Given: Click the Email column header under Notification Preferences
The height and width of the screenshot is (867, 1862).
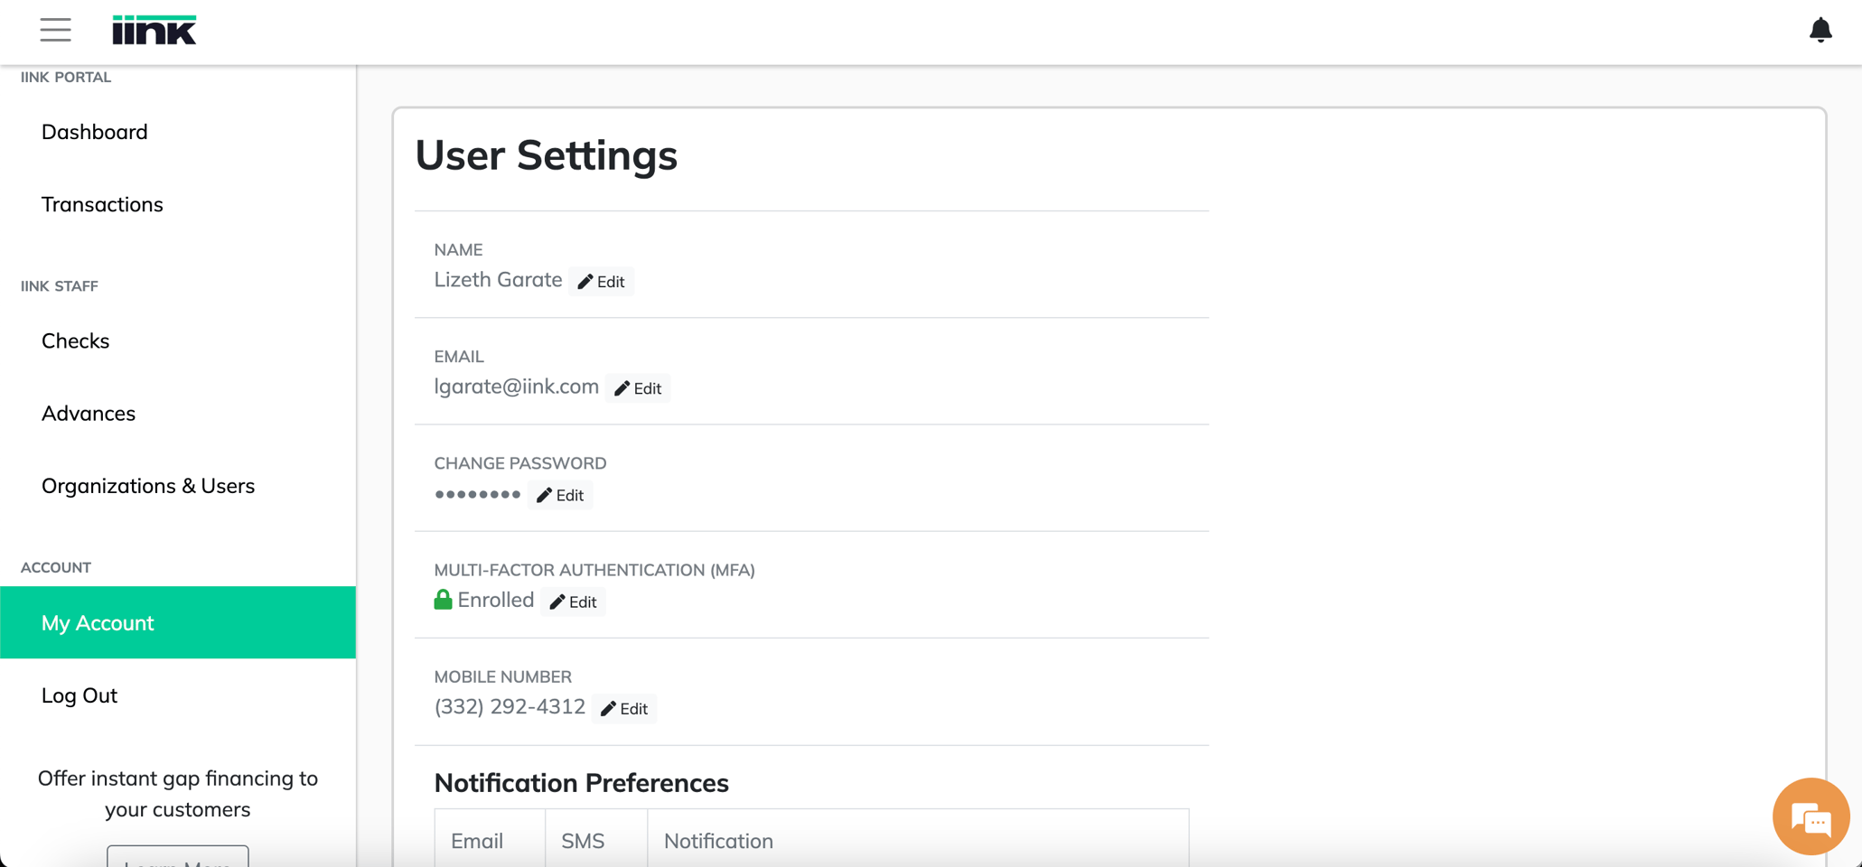Looking at the screenshot, I should [x=476, y=840].
